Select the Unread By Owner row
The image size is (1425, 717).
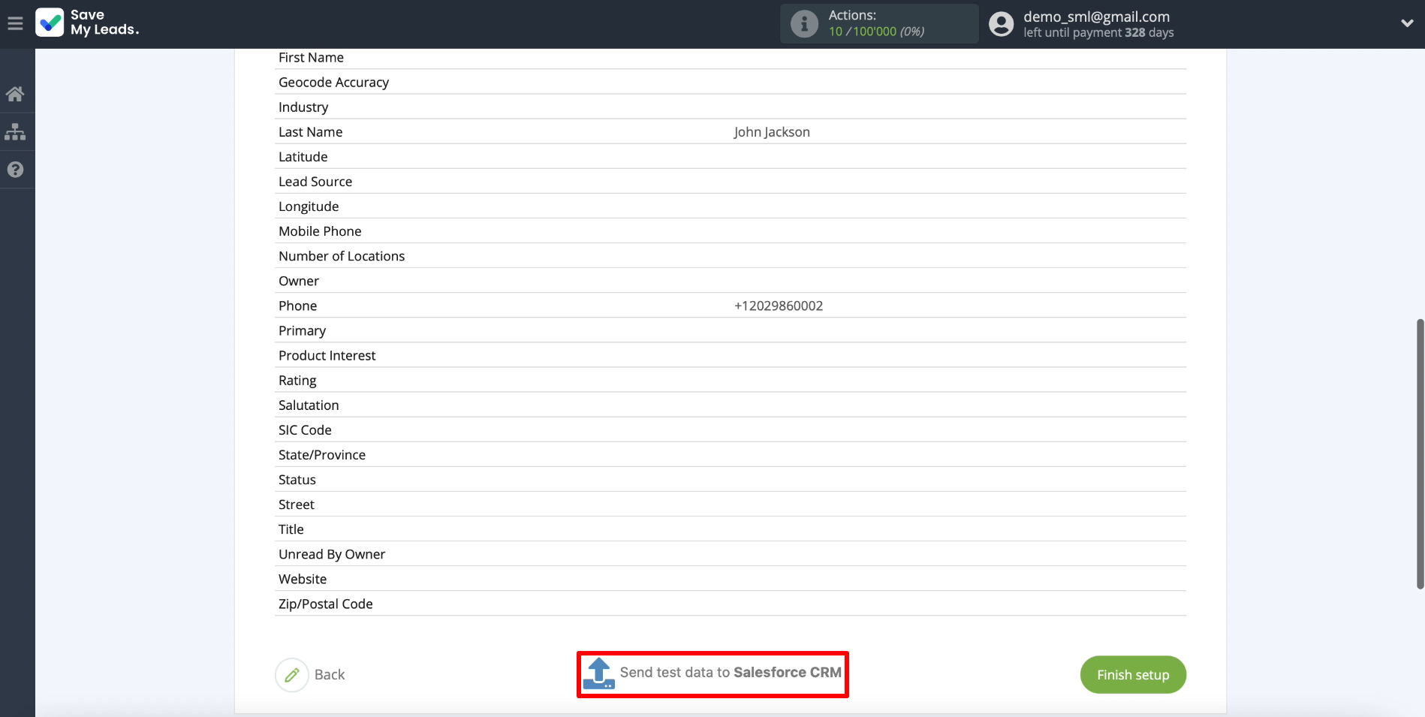tap(731, 553)
